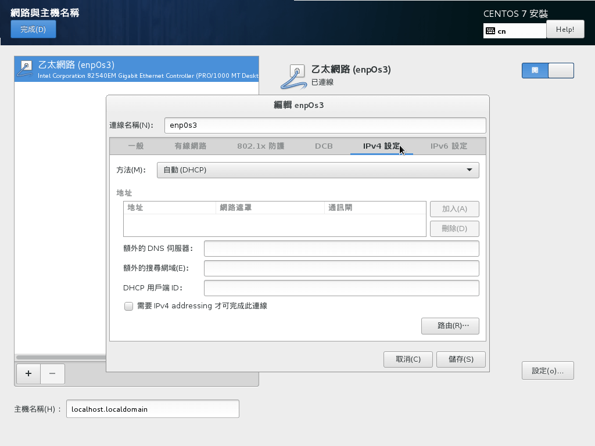Toggle the ethernet connection on/off switch

(x=547, y=70)
